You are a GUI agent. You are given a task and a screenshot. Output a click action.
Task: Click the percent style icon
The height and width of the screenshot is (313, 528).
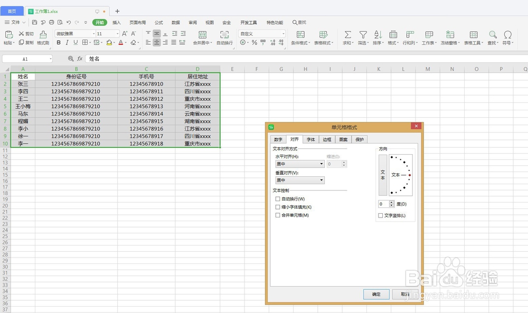pos(254,42)
